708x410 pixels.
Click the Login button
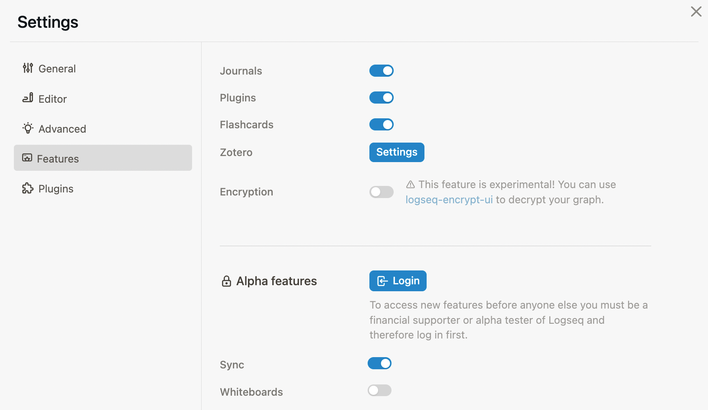[398, 281]
